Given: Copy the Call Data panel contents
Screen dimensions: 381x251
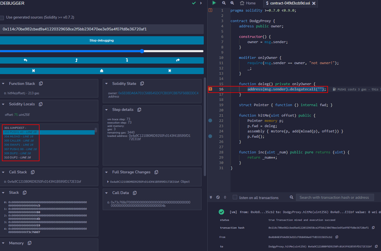Looking at the screenshot, I should [x=135, y=193].
